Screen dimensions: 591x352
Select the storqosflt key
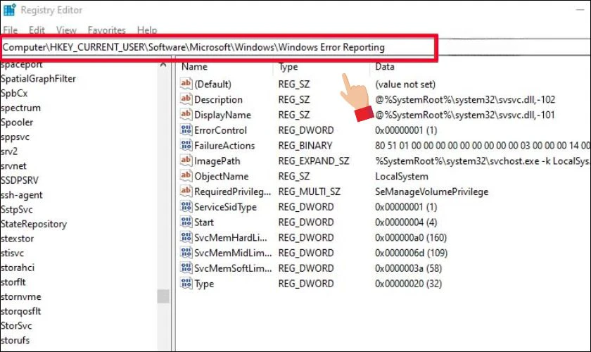(20, 312)
